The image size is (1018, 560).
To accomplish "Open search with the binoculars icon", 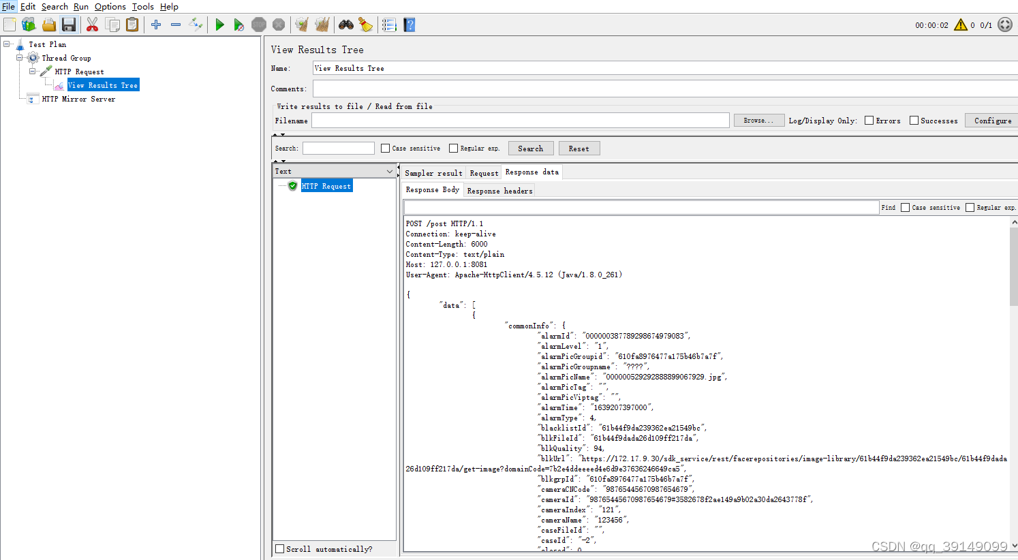I will pos(346,24).
